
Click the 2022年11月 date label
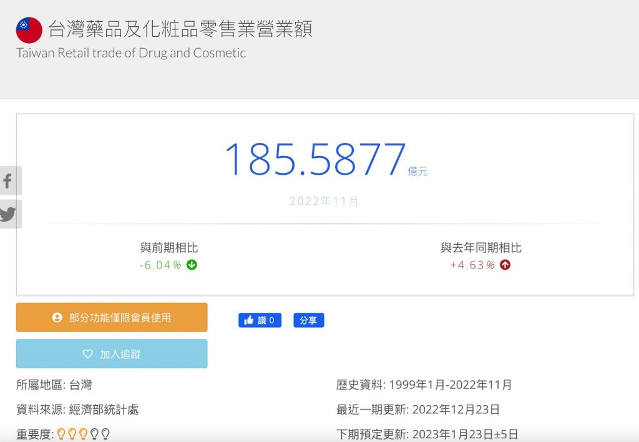coord(324,201)
